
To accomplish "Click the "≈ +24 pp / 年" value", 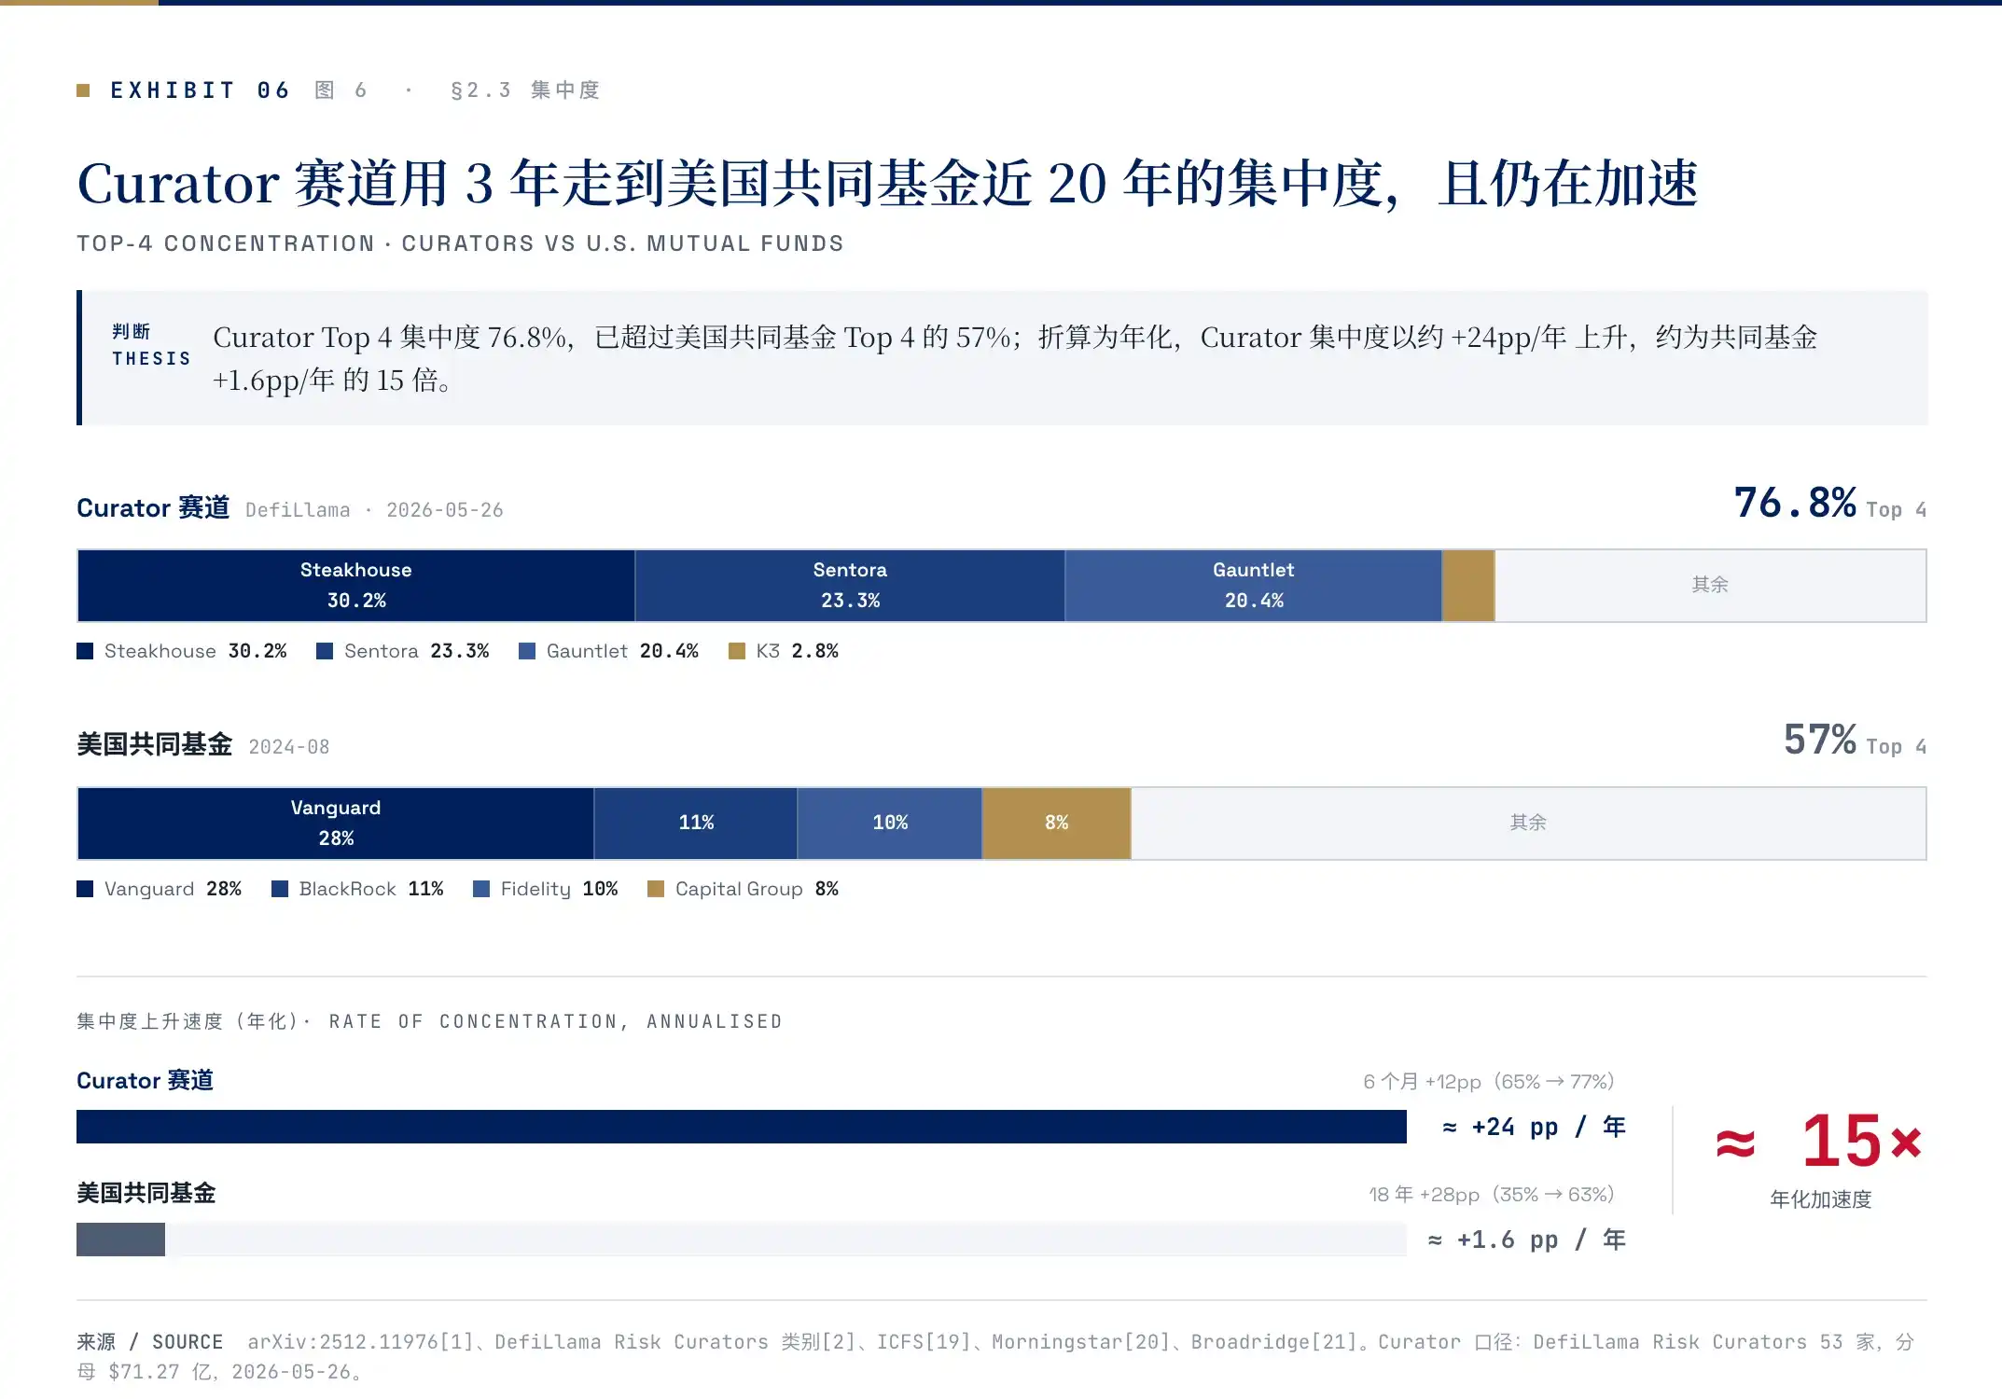I will point(1534,1128).
